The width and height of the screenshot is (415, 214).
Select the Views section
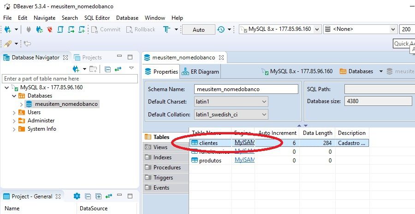[x=166, y=147]
